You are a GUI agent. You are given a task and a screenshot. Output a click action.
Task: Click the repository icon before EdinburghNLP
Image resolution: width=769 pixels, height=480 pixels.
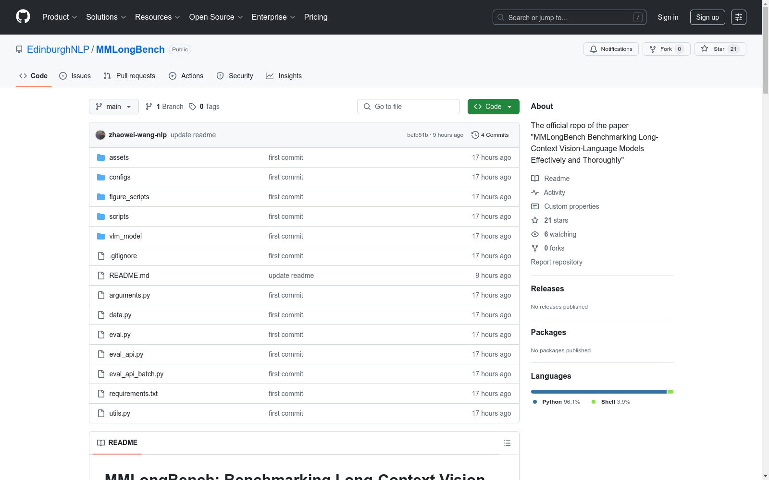click(x=19, y=49)
